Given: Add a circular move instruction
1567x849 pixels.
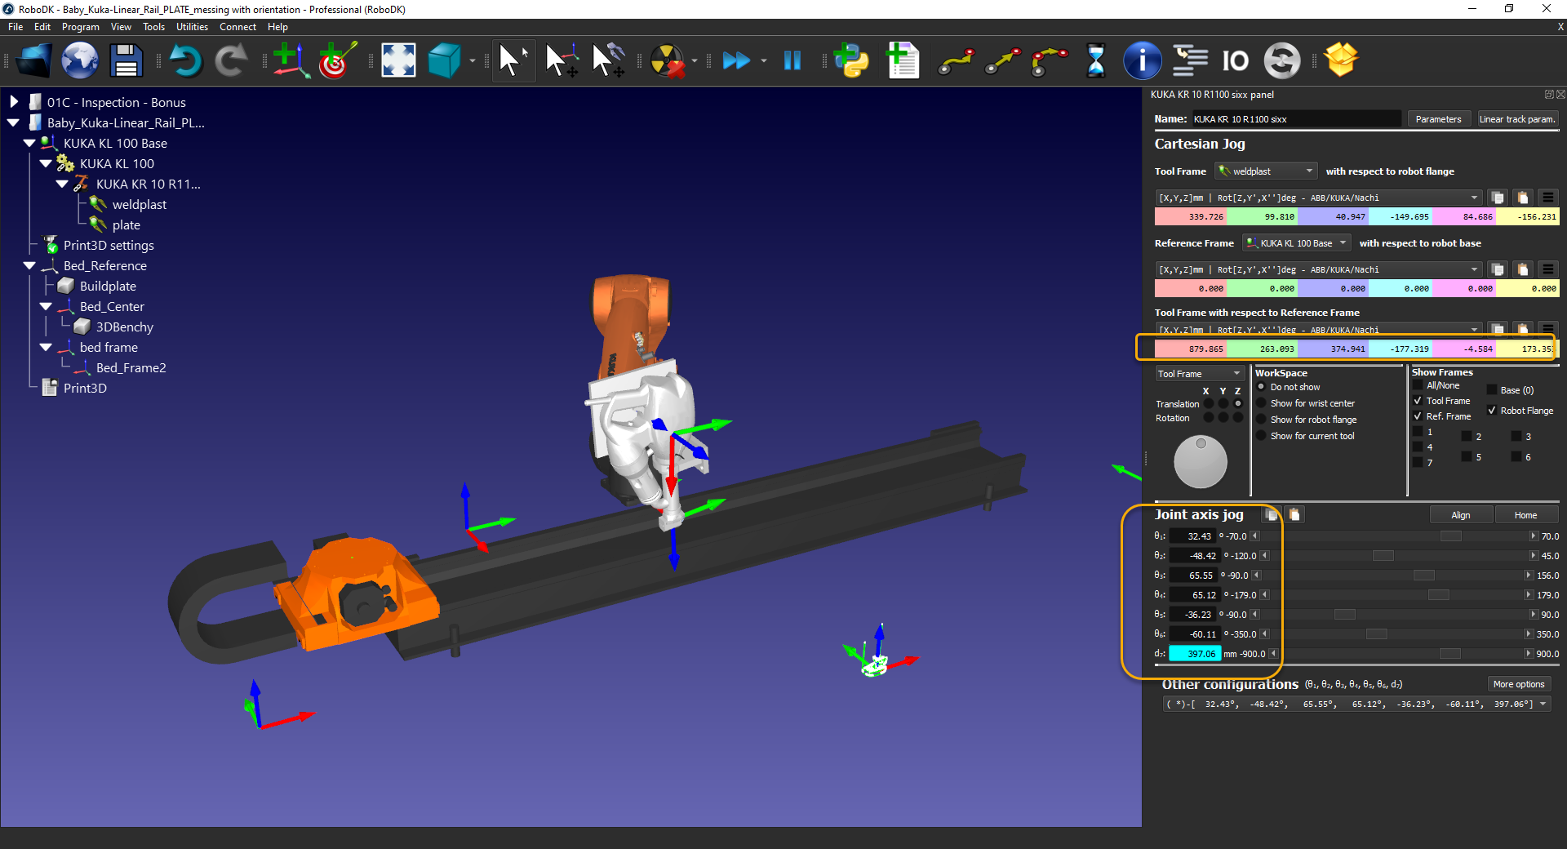Looking at the screenshot, I should [x=1050, y=60].
